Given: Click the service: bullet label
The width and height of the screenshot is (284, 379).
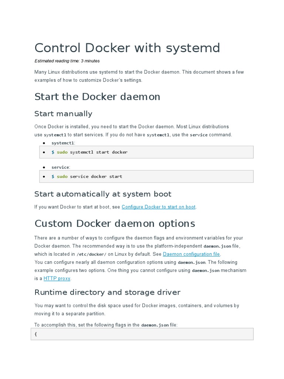Looking at the screenshot, I should coord(61,167).
